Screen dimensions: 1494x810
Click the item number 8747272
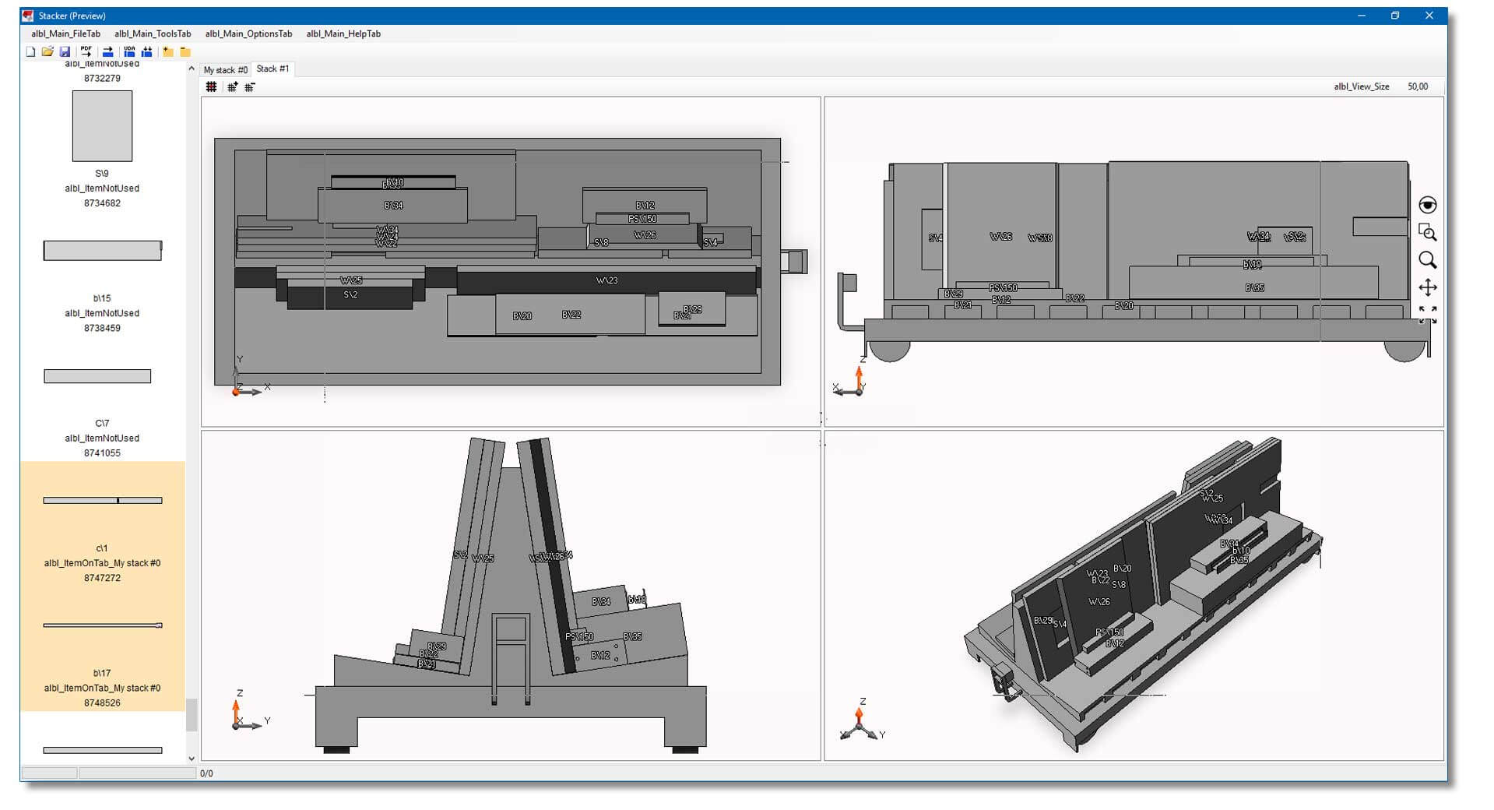point(102,578)
